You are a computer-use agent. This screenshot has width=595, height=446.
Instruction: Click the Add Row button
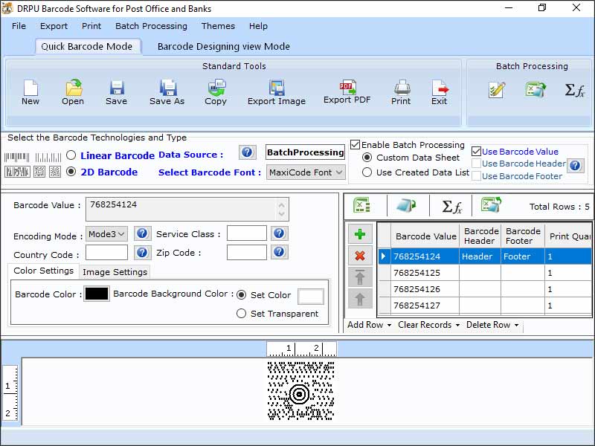tap(369, 325)
